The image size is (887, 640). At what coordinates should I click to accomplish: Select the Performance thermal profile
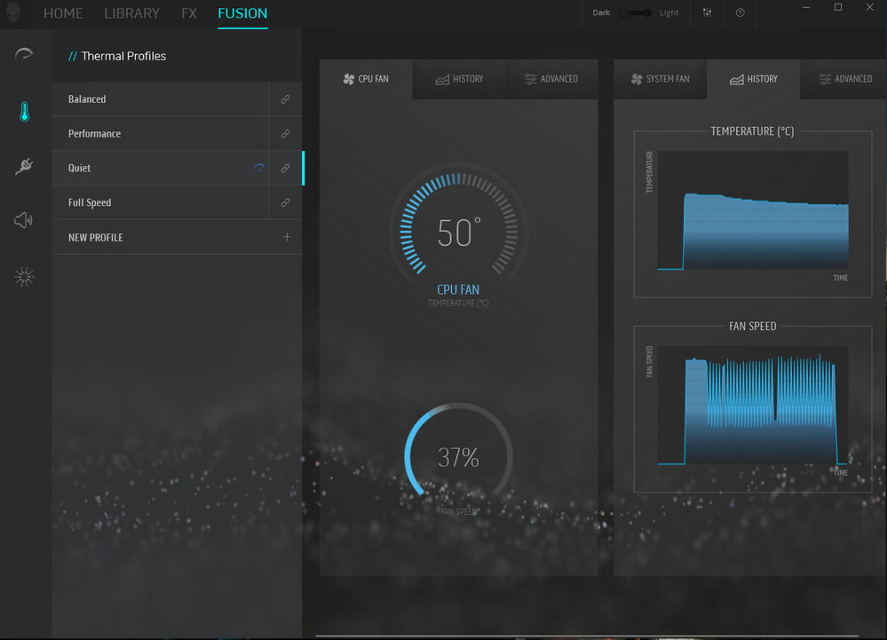[x=161, y=133]
